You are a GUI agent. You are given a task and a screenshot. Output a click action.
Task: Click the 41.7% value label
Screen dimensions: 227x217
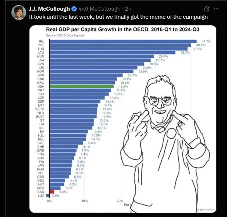[206, 41]
